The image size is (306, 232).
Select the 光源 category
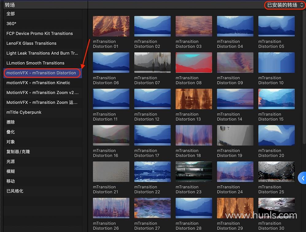[43, 162]
